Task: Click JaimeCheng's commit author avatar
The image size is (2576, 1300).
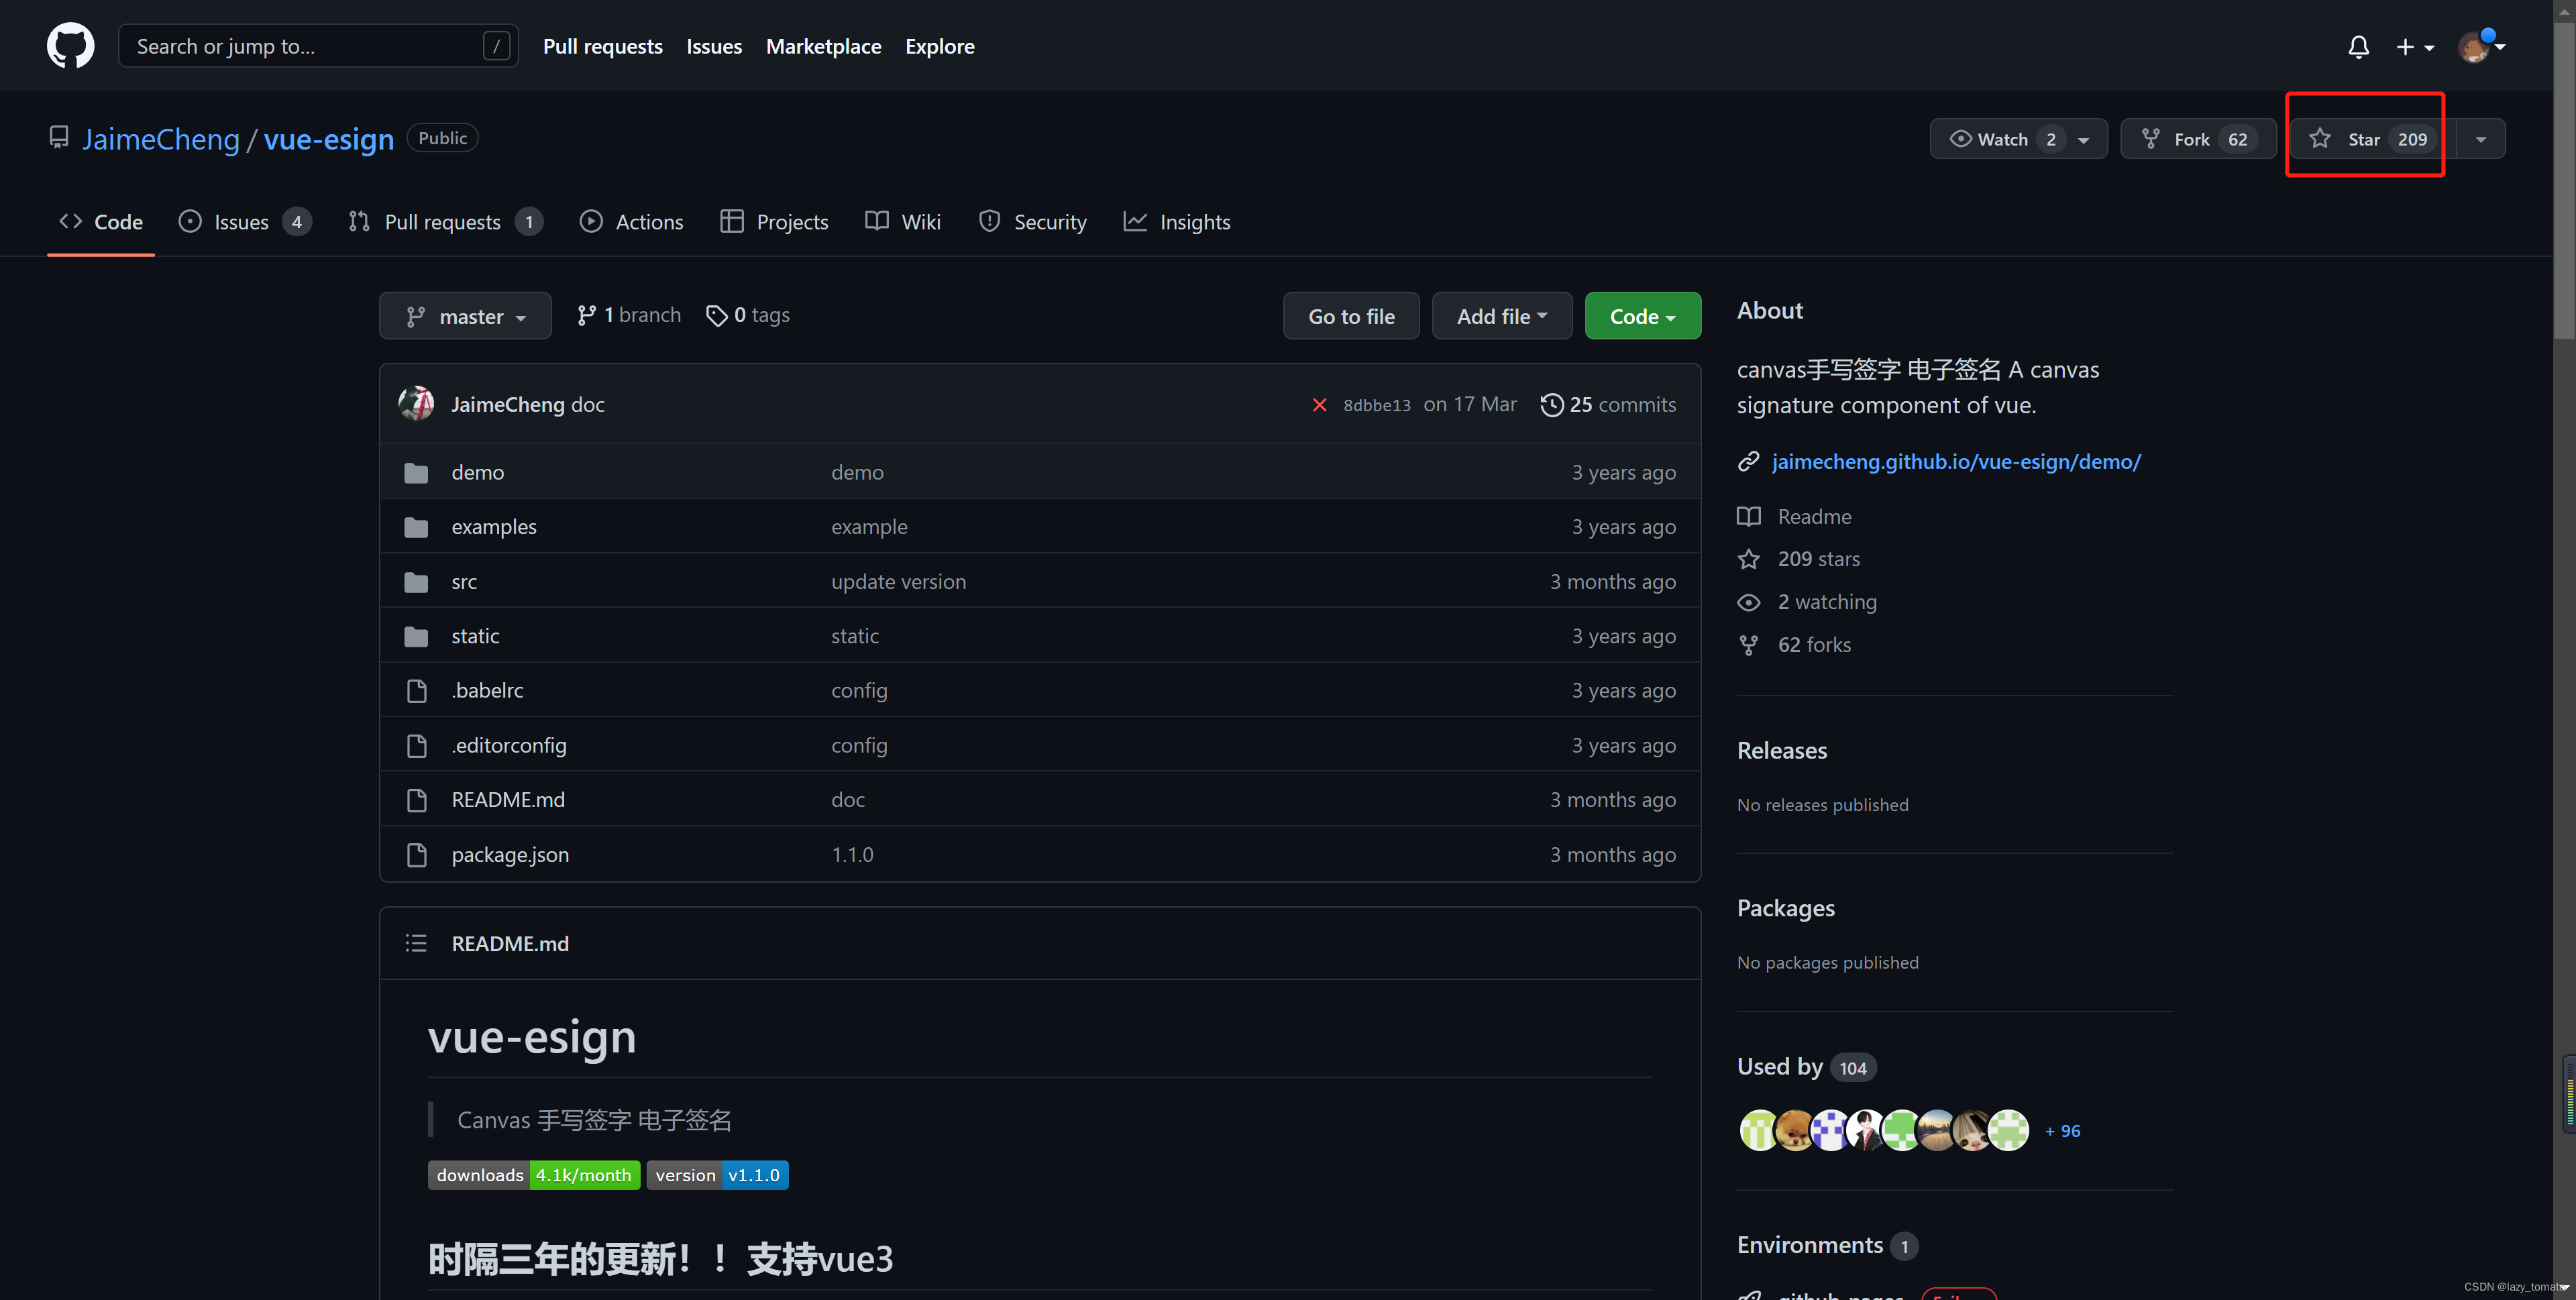Action: pyautogui.click(x=417, y=404)
